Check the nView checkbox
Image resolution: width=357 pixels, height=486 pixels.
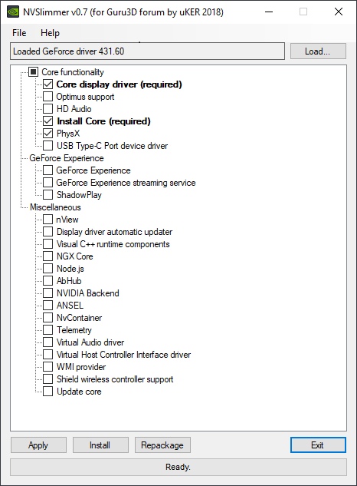tap(47, 220)
